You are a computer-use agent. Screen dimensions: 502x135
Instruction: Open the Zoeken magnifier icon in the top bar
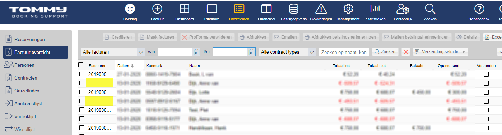430,9
